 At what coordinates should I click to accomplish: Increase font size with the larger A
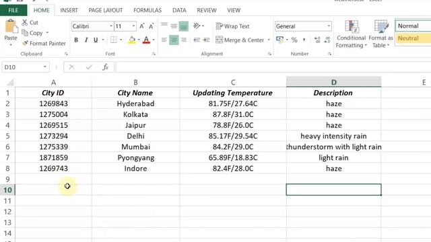click(x=142, y=26)
